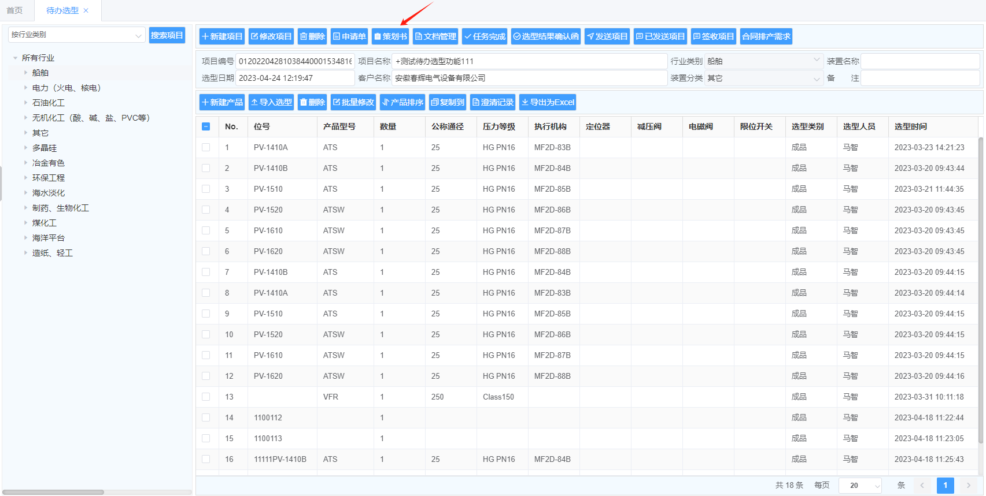Open 产品排序 sort tool
This screenshot has height=496, width=986.
(x=402, y=102)
